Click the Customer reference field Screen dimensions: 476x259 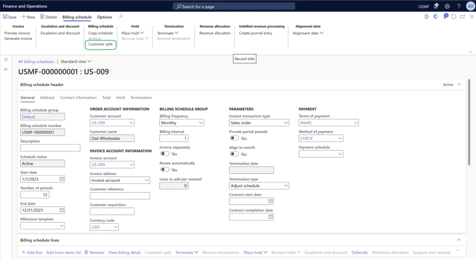pos(119,195)
